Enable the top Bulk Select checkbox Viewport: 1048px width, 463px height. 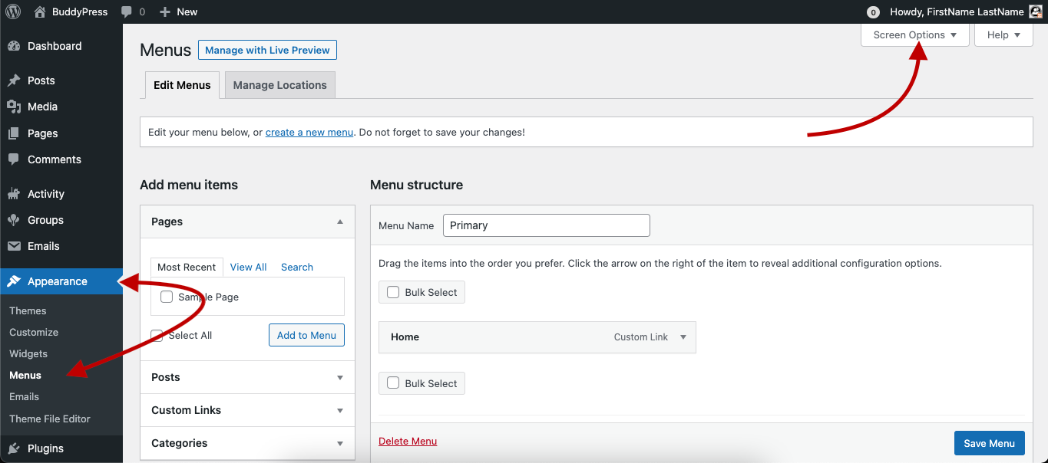[393, 292]
